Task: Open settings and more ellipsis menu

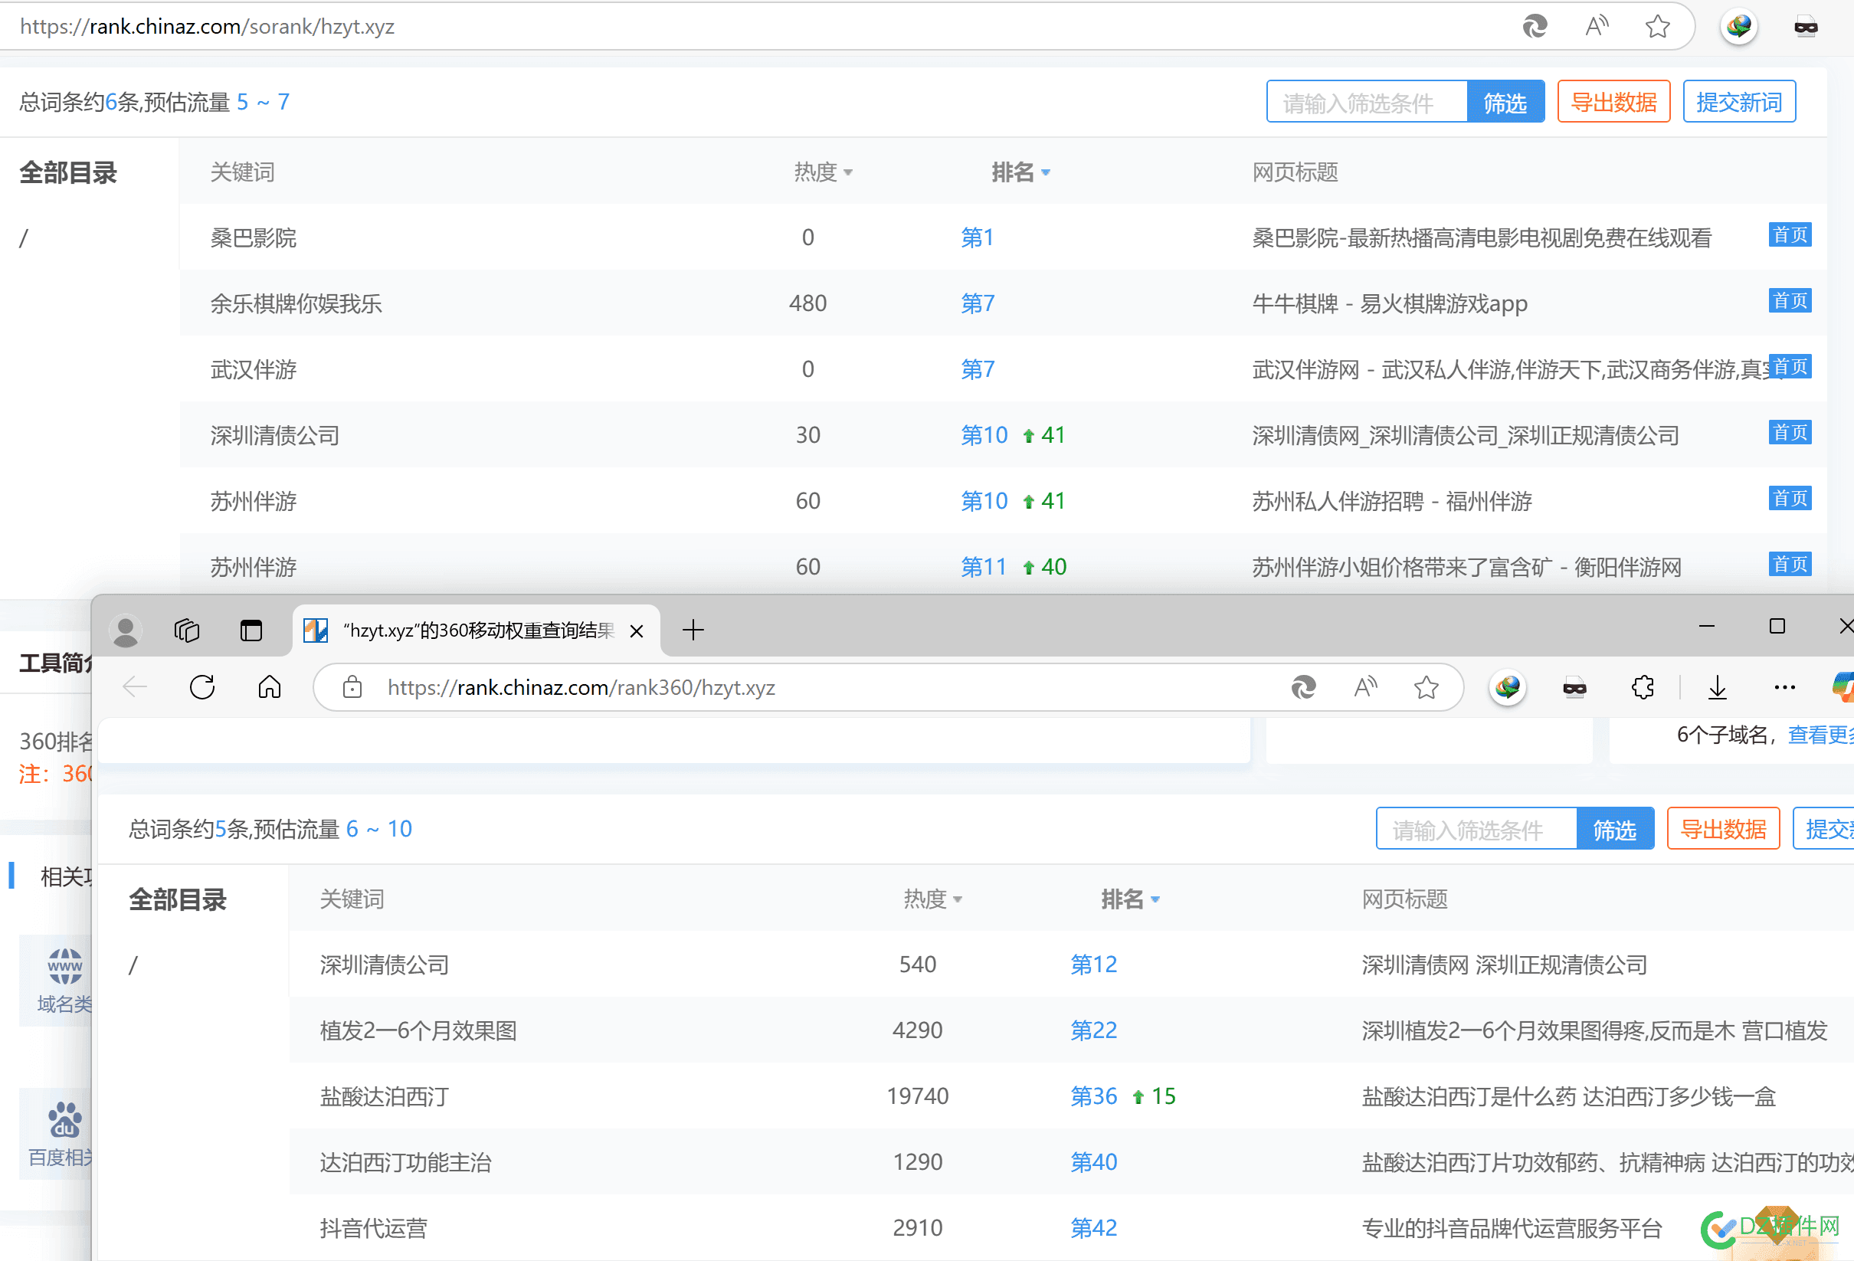Action: tap(1784, 687)
